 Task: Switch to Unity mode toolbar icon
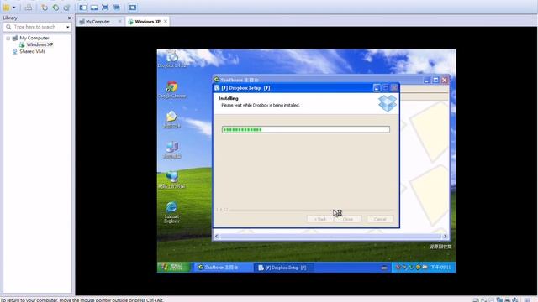pyautogui.click(x=116, y=8)
